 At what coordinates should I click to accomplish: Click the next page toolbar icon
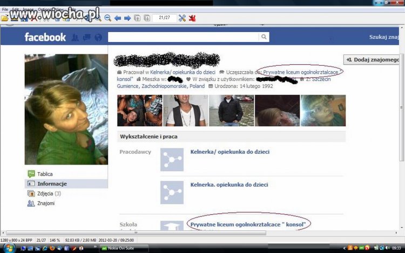coord(147,18)
